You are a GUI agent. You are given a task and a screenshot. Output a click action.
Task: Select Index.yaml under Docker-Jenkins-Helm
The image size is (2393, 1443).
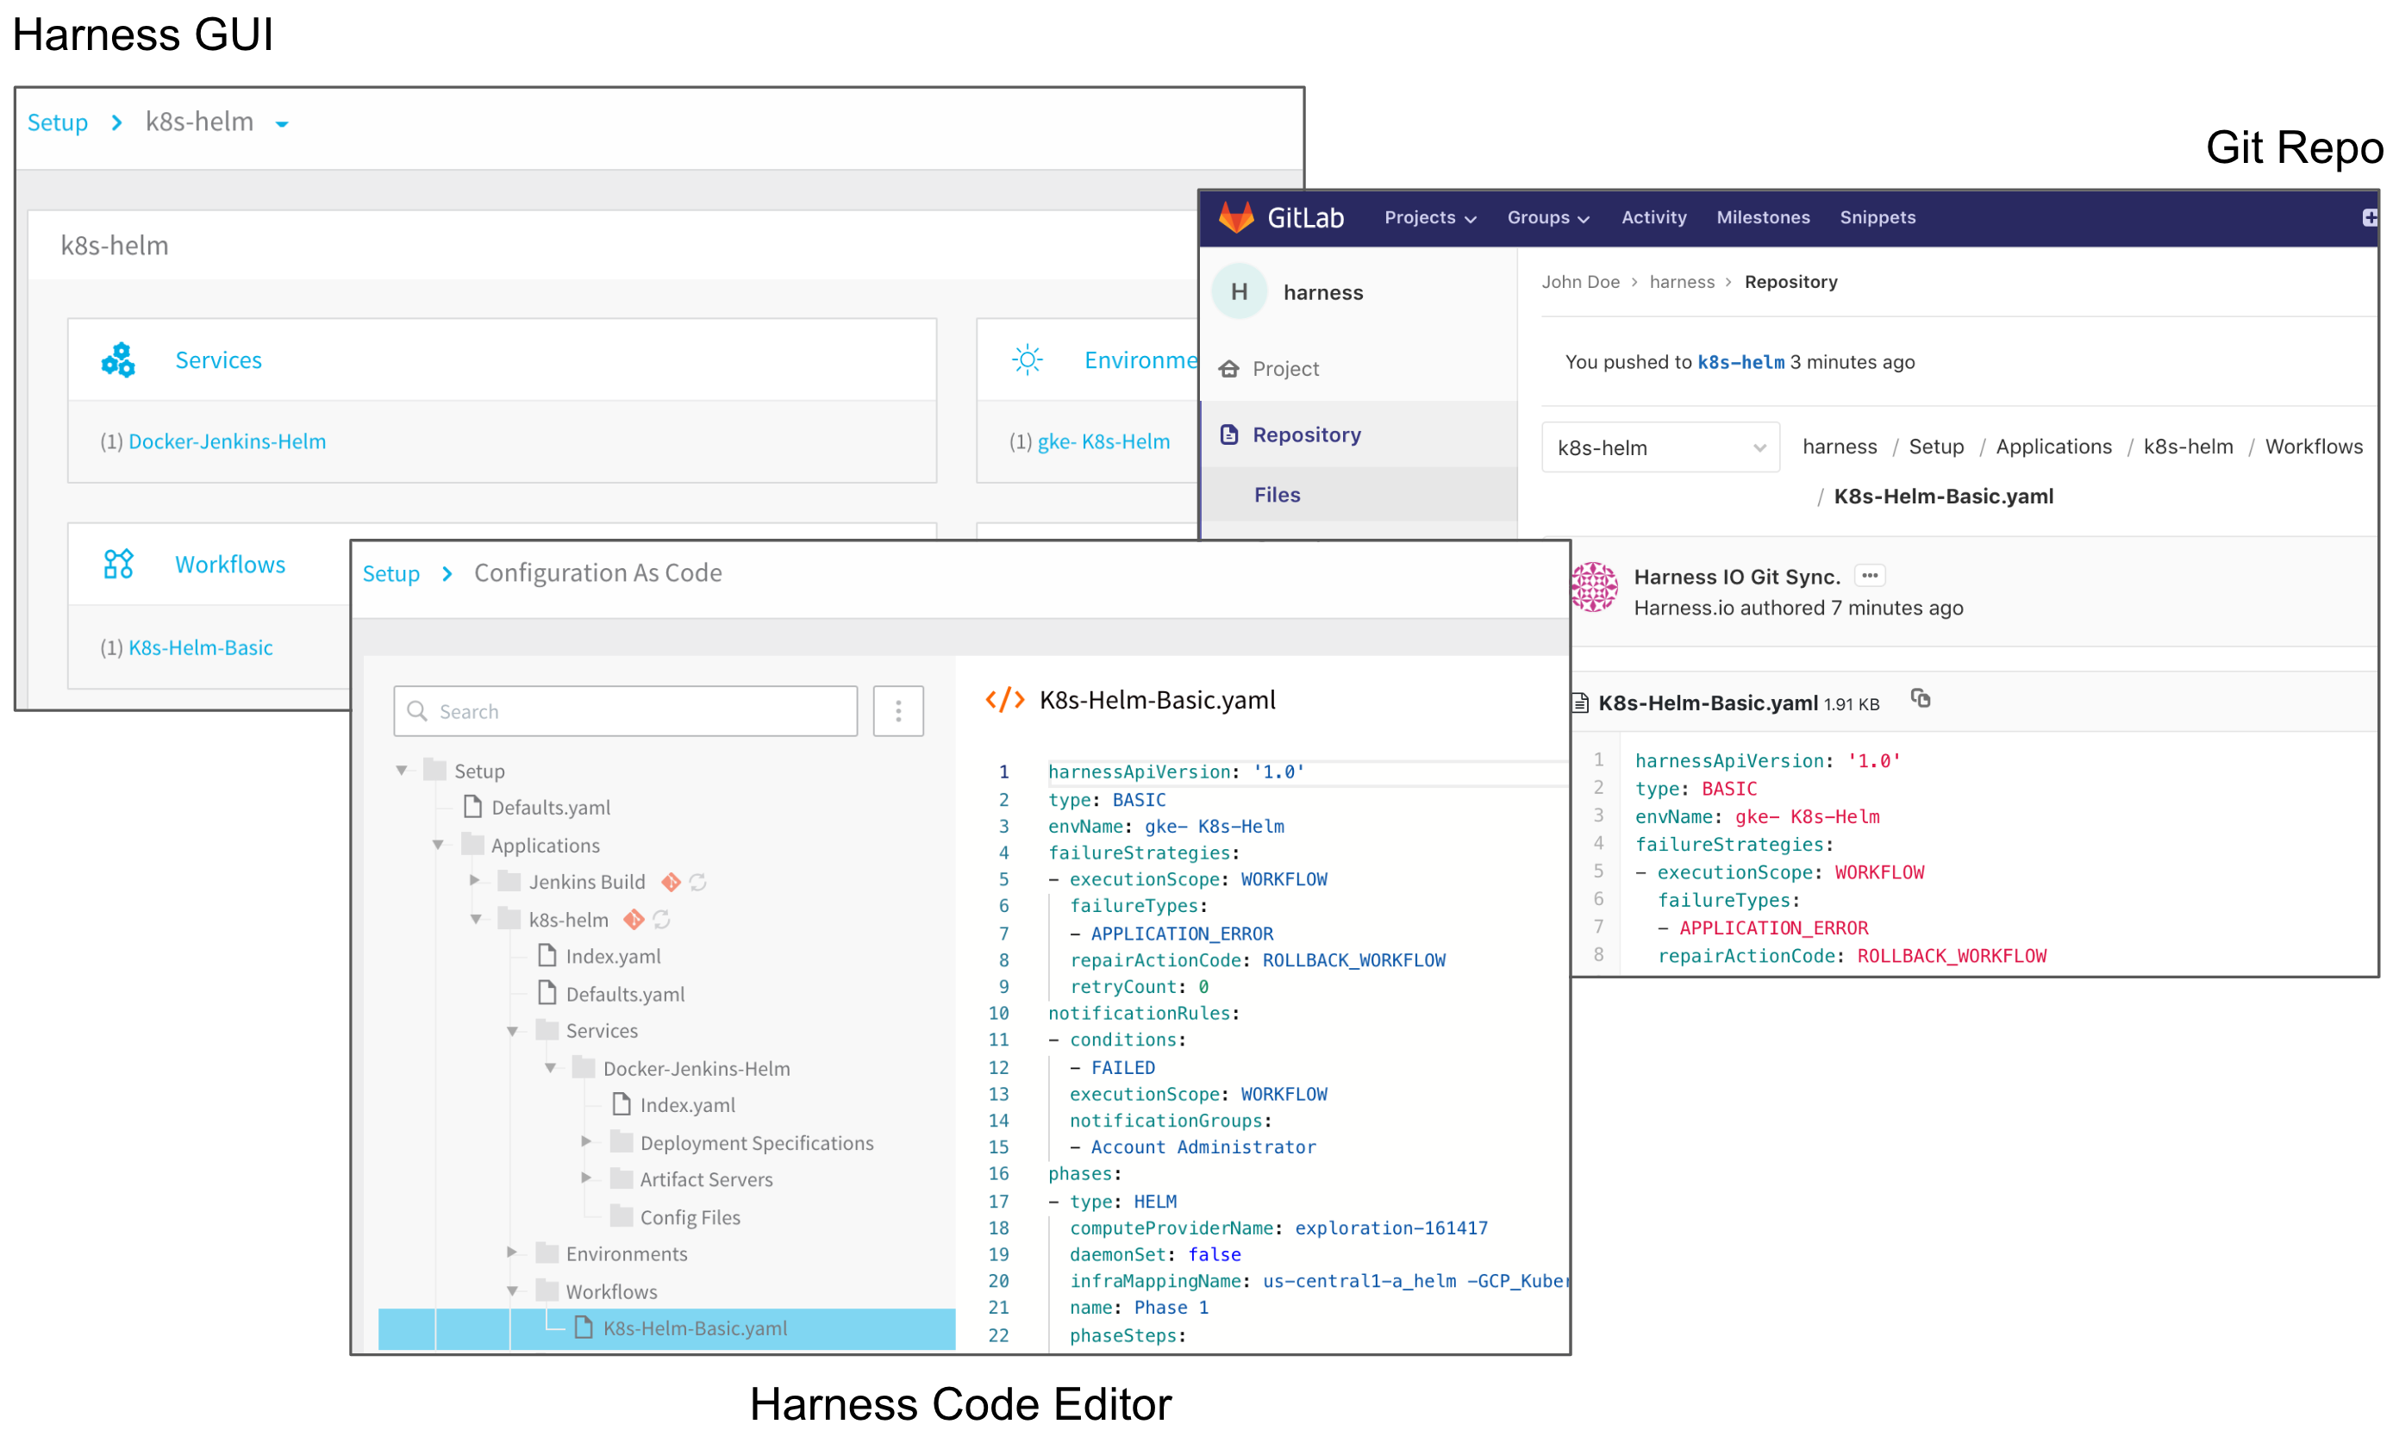[687, 1105]
